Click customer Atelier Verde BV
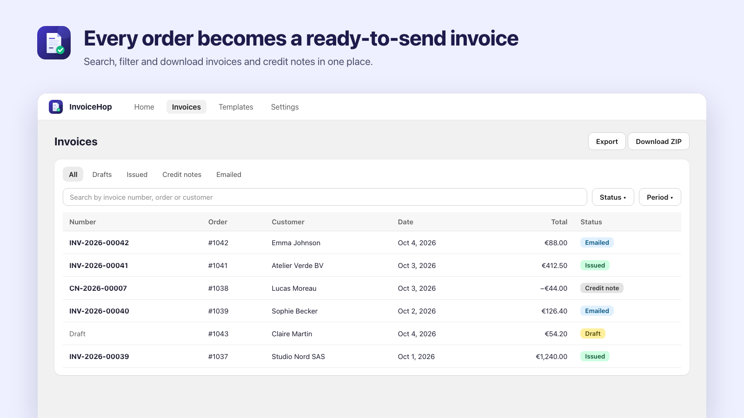This screenshot has width=744, height=418. (298, 266)
